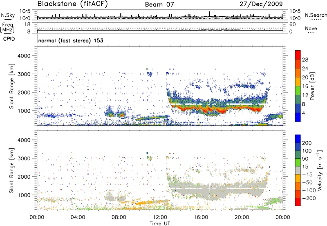Click the 'Blackstone (fitACF)' title text

(x=73, y=4)
